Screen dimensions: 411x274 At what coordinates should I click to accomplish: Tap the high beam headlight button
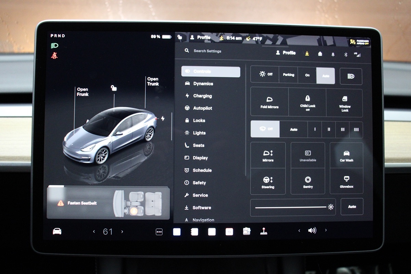[x=351, y=76]
